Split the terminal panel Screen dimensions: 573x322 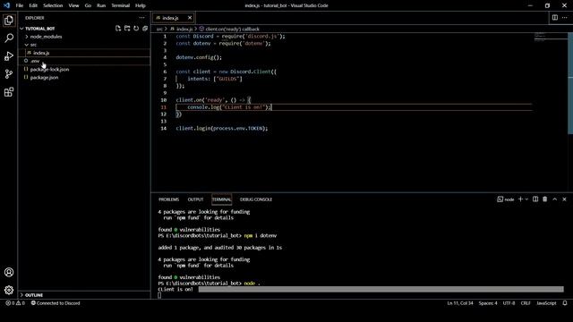[535, 199]
